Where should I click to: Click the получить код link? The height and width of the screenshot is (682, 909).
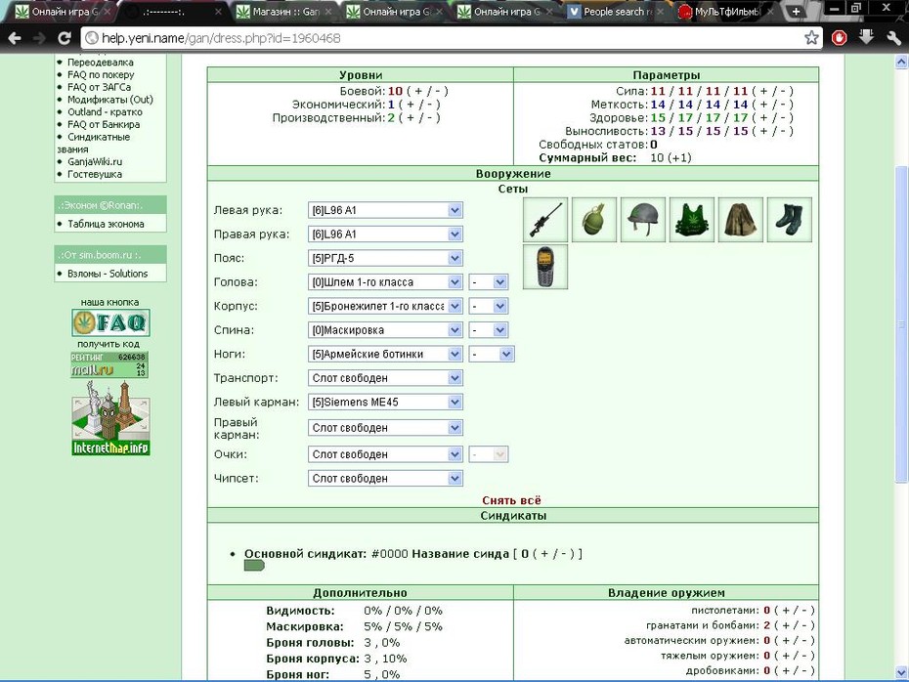click(108, 344)
